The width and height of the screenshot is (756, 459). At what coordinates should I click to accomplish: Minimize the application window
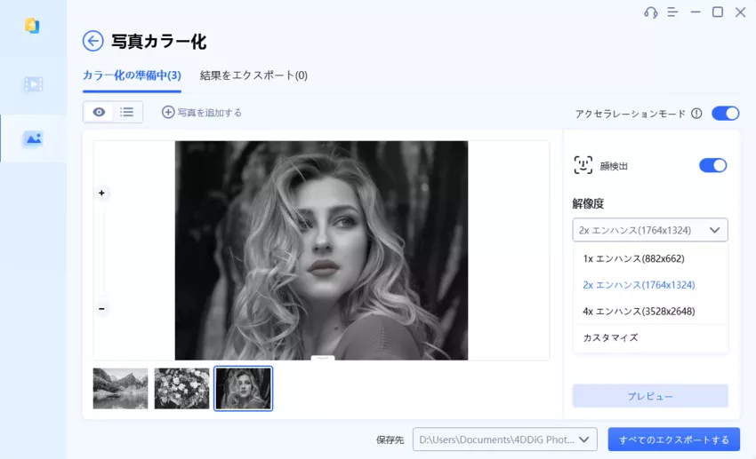(x=696, y=12)
